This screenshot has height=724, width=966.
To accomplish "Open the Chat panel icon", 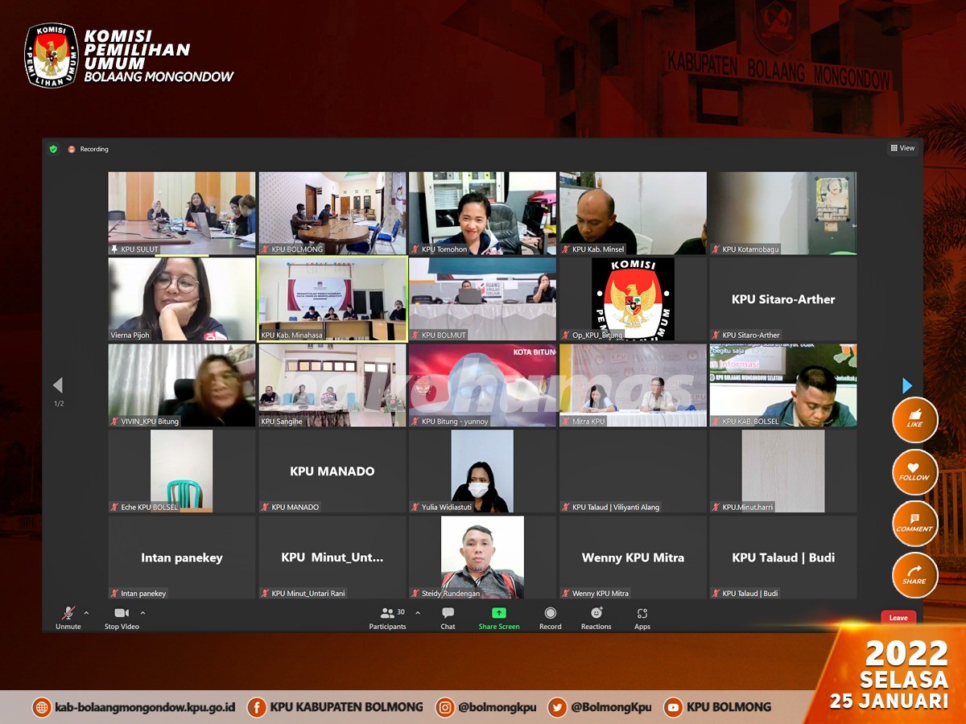I will pos(448,614).
